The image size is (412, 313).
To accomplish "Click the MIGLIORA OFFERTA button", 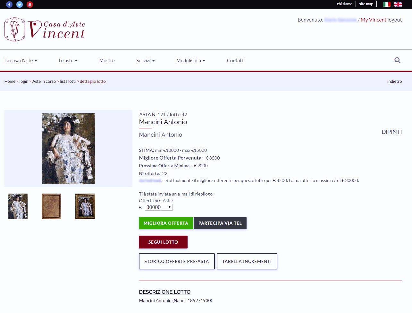I will 166,223.
